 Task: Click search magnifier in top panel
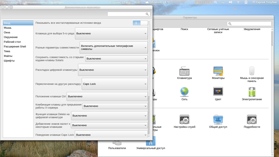[x=215, y=2]
